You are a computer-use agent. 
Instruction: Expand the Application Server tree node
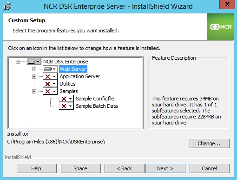(x=34, y=76)
